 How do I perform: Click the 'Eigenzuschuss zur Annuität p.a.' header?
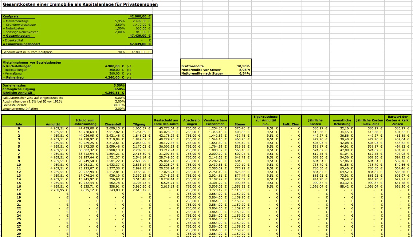(x=265, y=120)
